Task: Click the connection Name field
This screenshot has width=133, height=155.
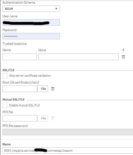Action: tap(68, 151)
